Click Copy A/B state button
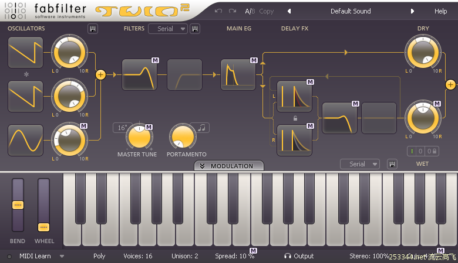The image size is (458, 263). [267, 11]
